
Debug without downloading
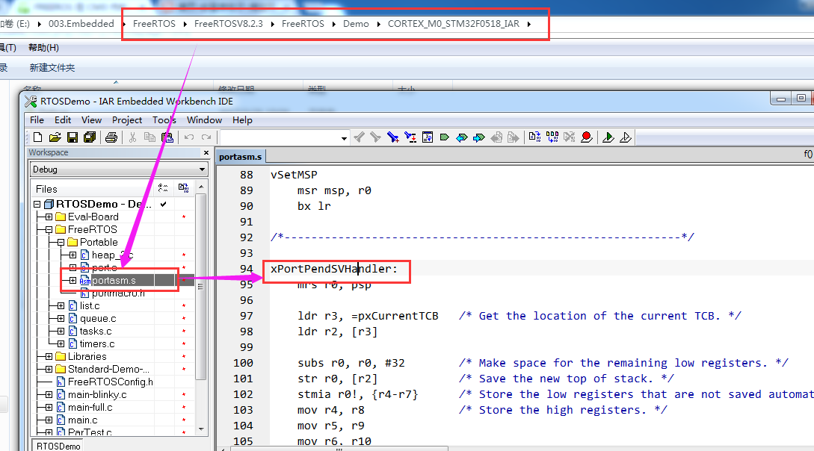[x=626, y=137]
